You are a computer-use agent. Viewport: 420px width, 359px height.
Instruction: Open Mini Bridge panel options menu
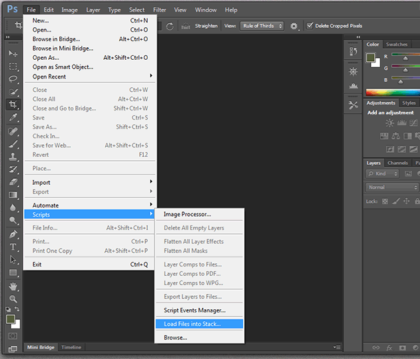(337, 347)
